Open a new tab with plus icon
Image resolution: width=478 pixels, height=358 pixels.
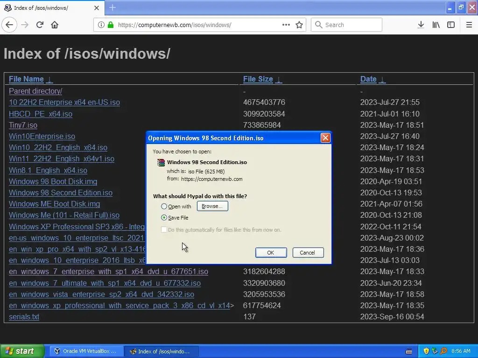click(x=112, y=7)
